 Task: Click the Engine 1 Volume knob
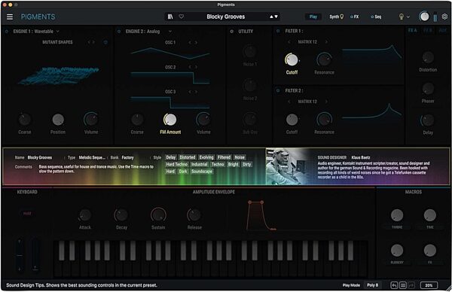pyautogui.click(x=91, y=120)
